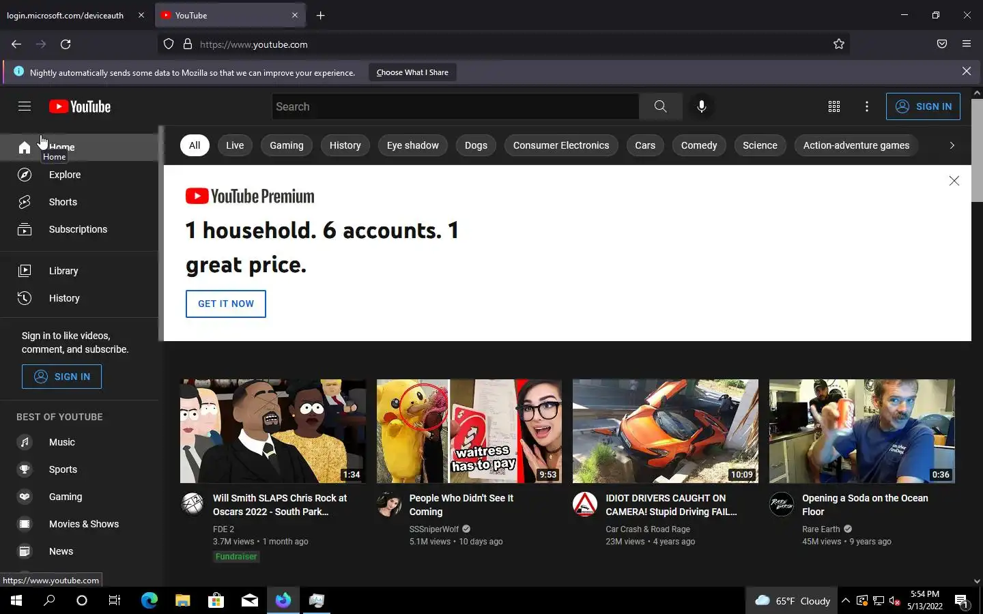This screenshot has height=614, width=983.
Task: Click the page vertical scrollbar
Action: pos(977,150)
